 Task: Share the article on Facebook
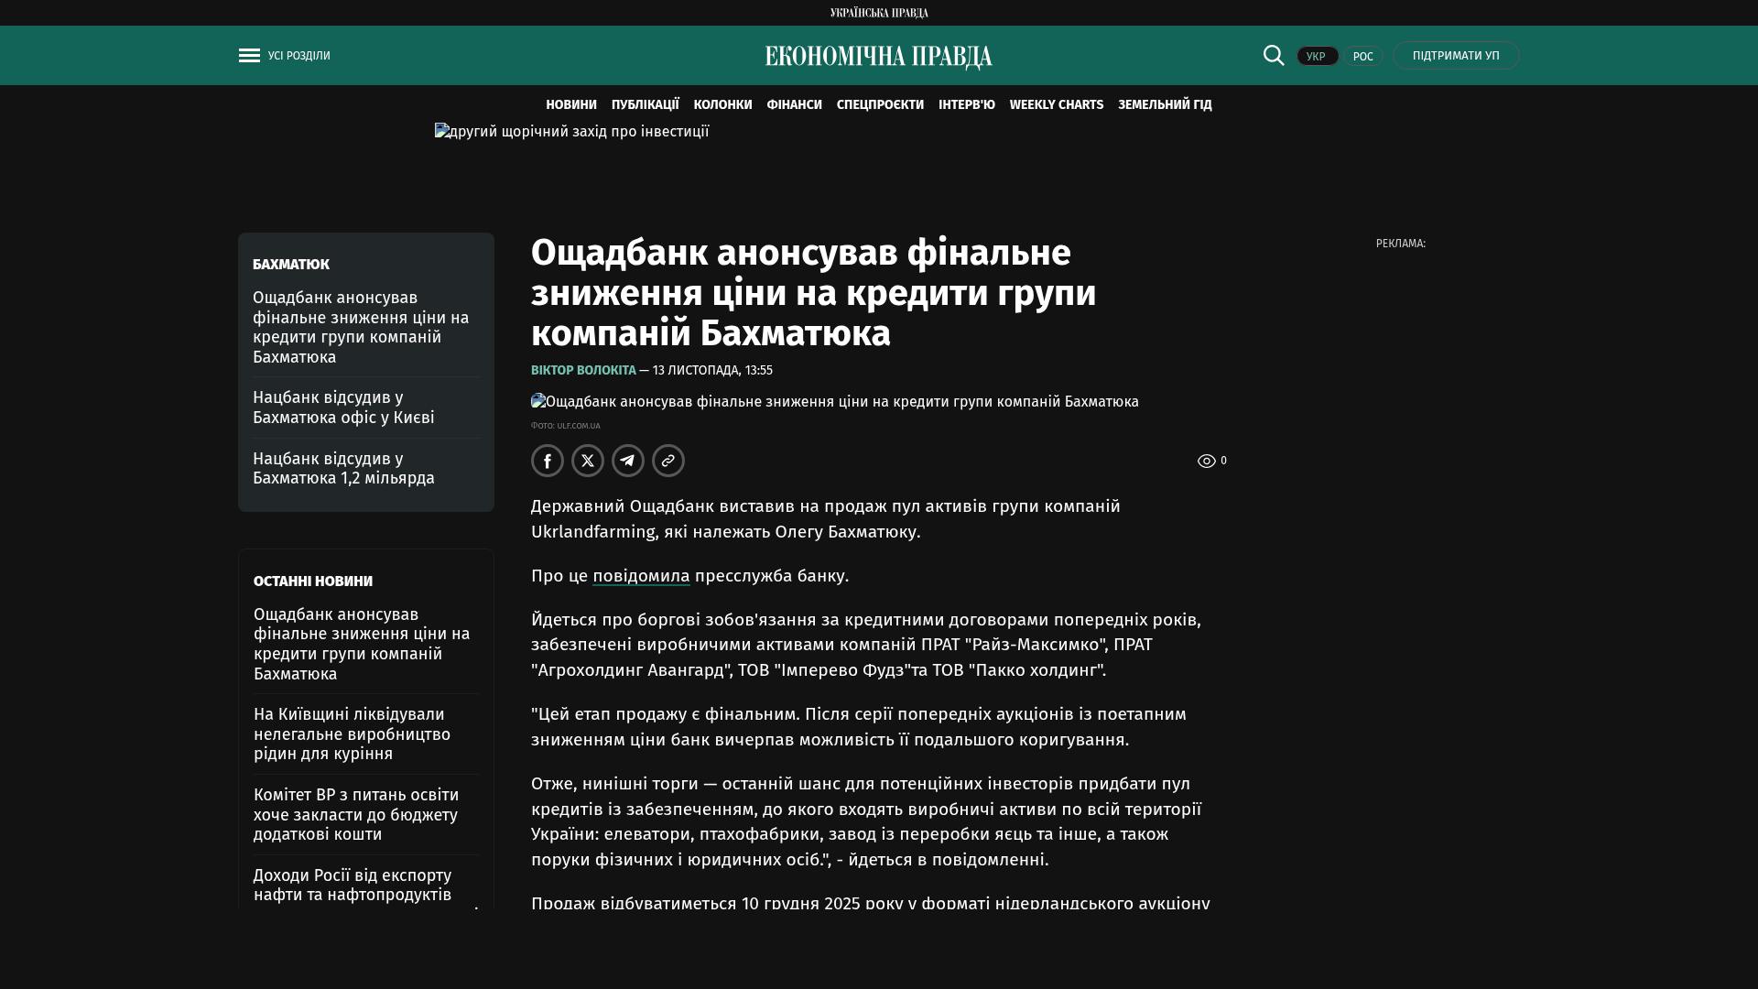tap(548, 461)
